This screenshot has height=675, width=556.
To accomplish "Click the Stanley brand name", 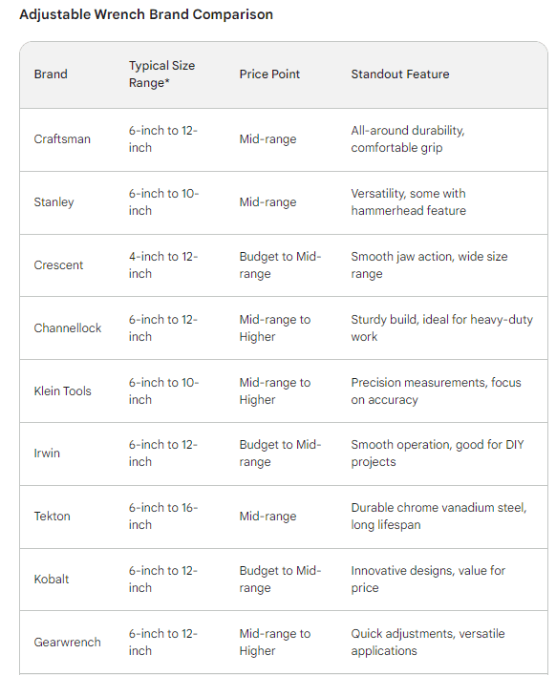I will [53, 201].
